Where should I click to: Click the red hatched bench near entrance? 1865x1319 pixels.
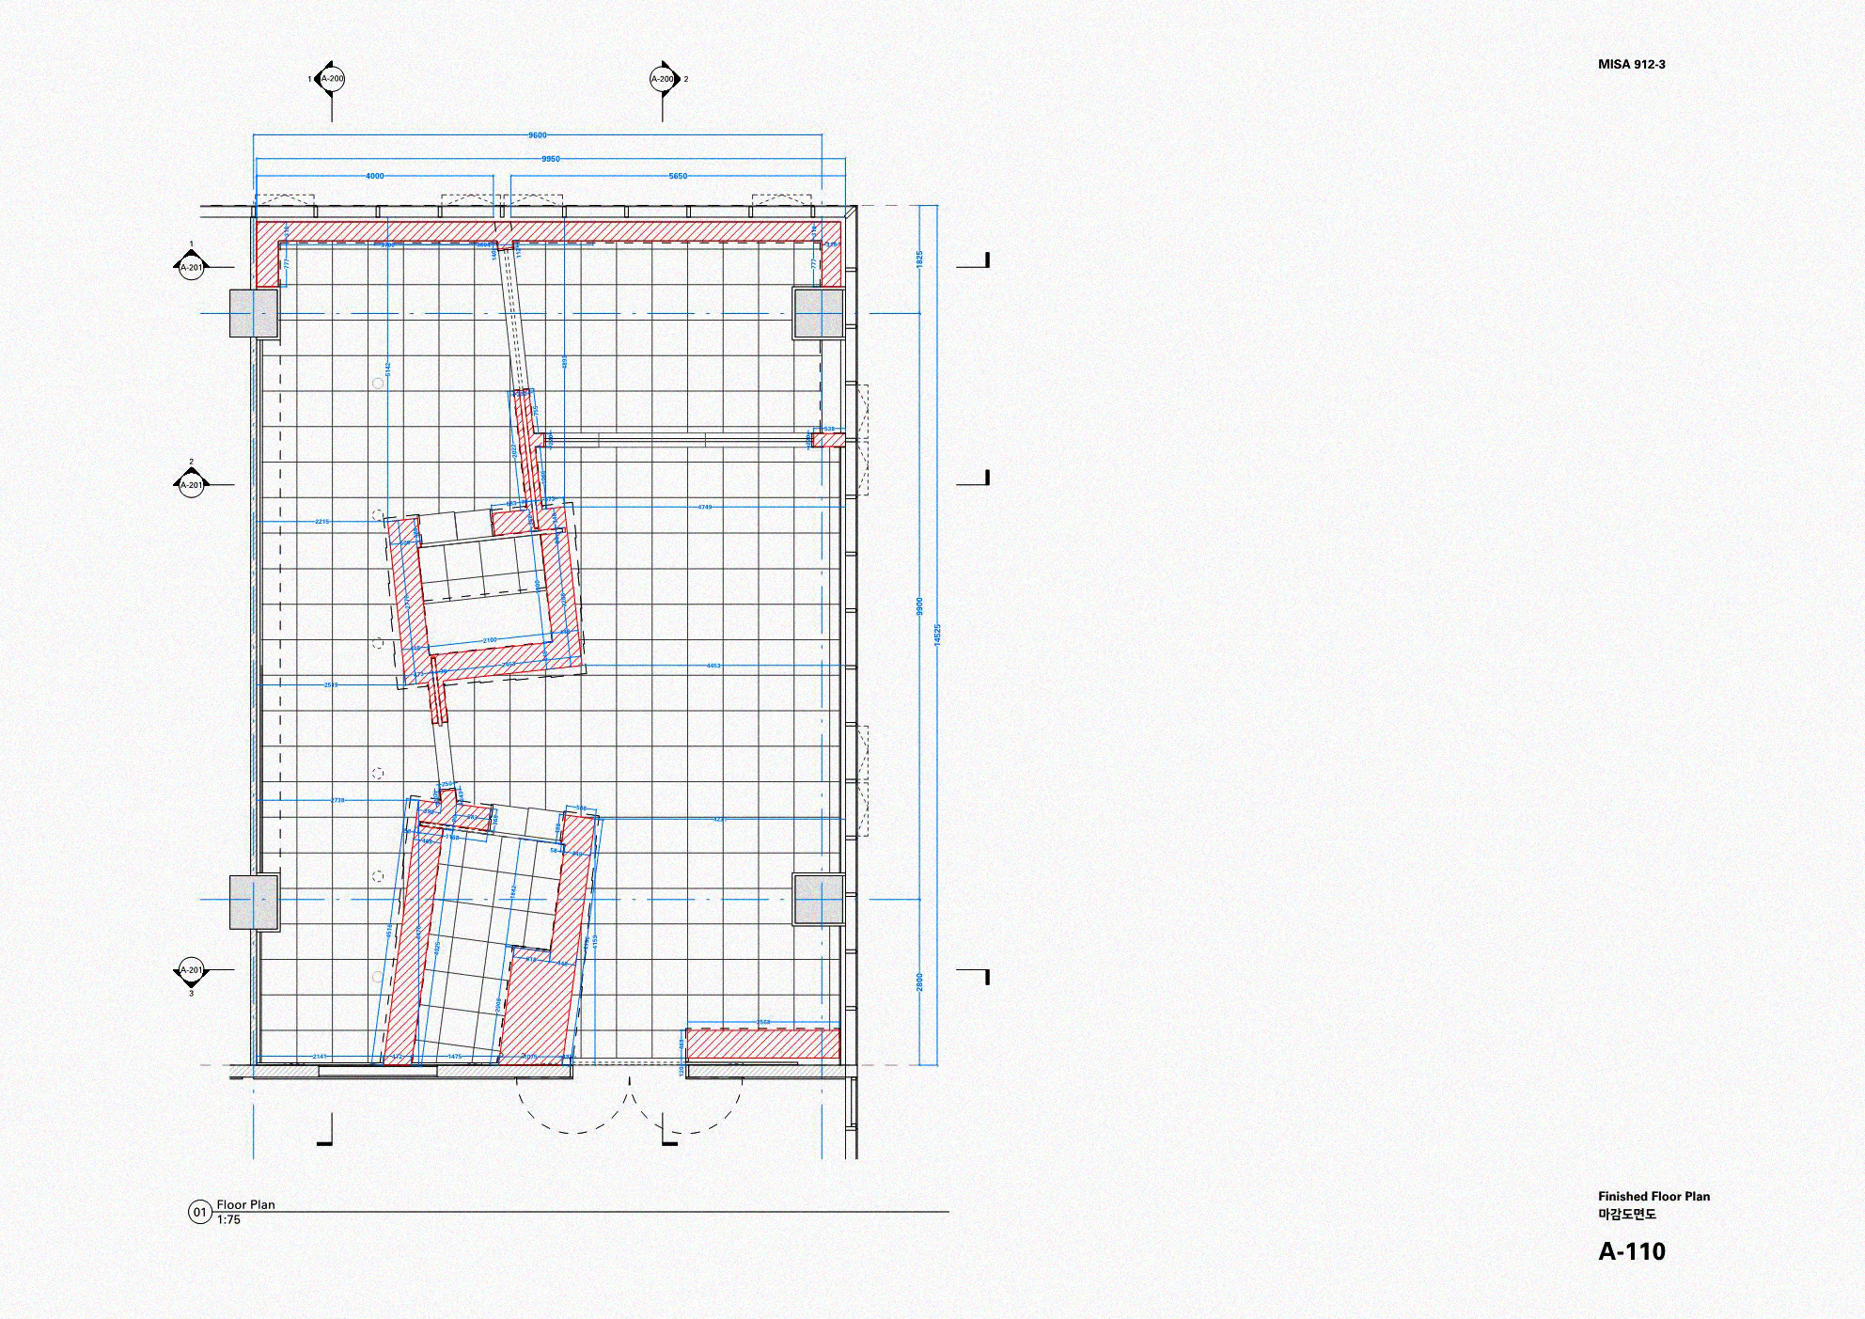click(762, 1044)
